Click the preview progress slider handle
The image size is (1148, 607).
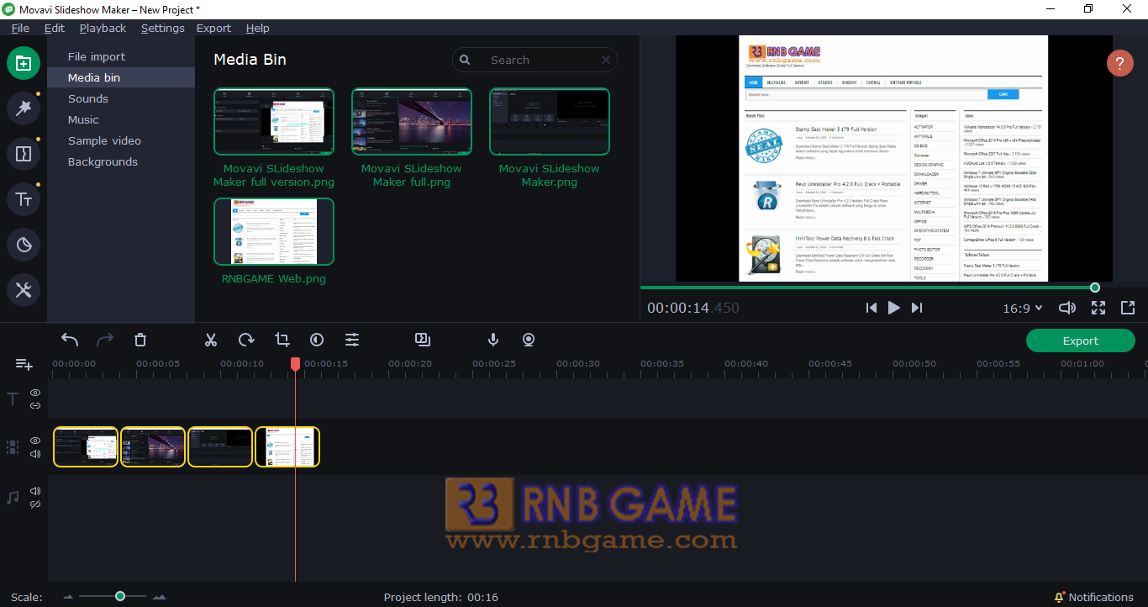[x=1095, y=288]
